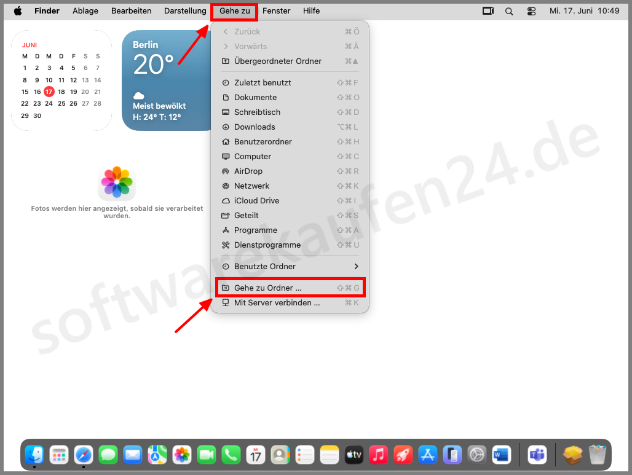The height and width of the screenshot is (475, 632).
Task: Go to Dokumente via the menu
Action: (290, 98)
